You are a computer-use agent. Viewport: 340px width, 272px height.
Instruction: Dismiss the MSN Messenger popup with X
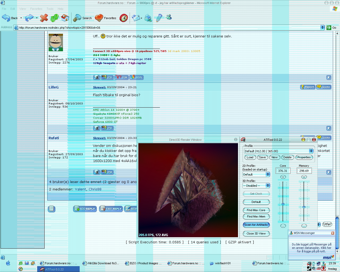[x=333, y=233]
